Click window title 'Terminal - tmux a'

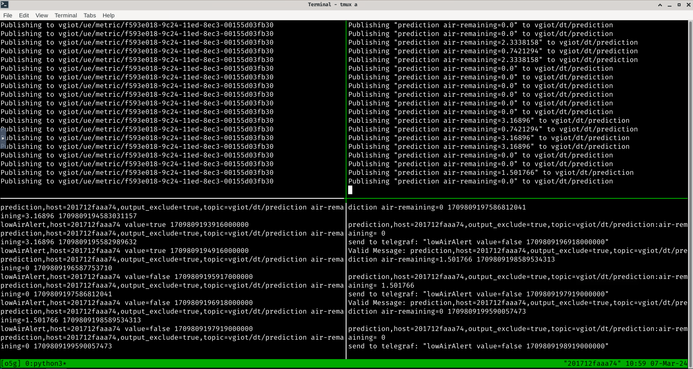[x=332, y=5]
